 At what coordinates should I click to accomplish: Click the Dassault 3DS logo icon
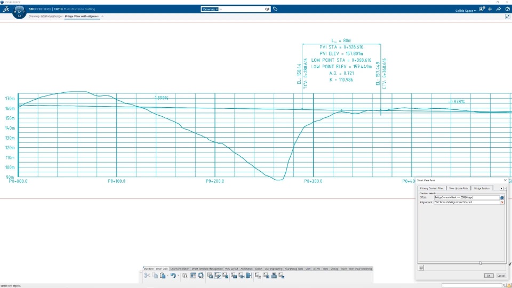6,9
